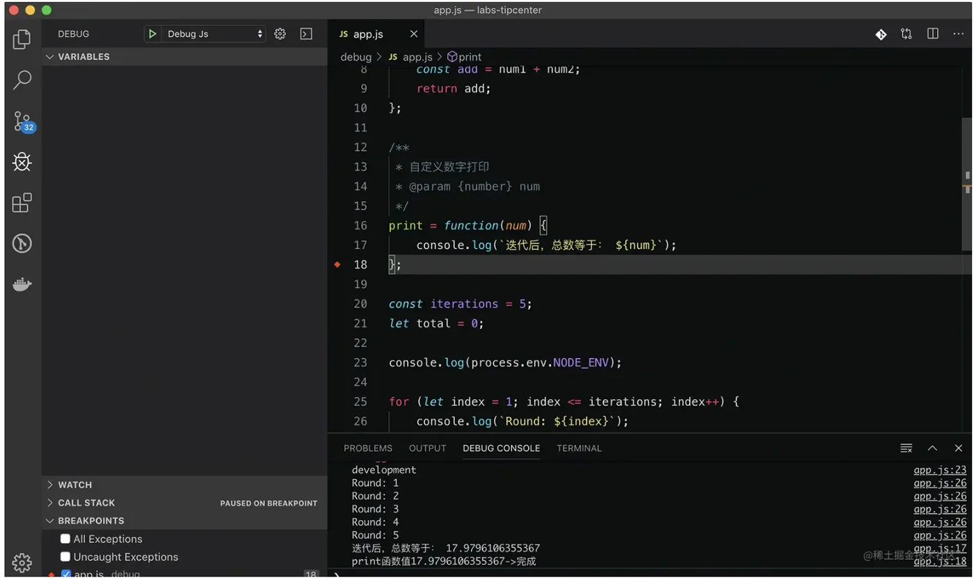Open the debug console terminal icon
The width and height of the screenshot is (974, 582).
[305, 33]
